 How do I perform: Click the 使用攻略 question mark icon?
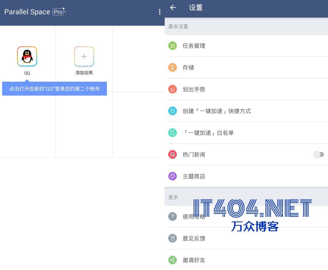[x=173, y=216]
